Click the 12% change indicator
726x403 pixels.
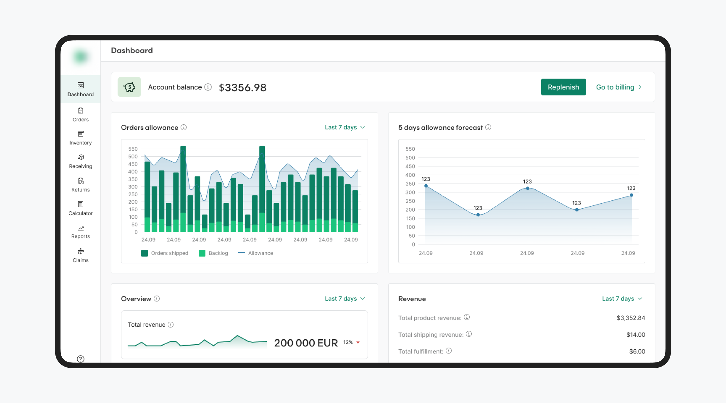pyautogui.click(x=348, y=342)
